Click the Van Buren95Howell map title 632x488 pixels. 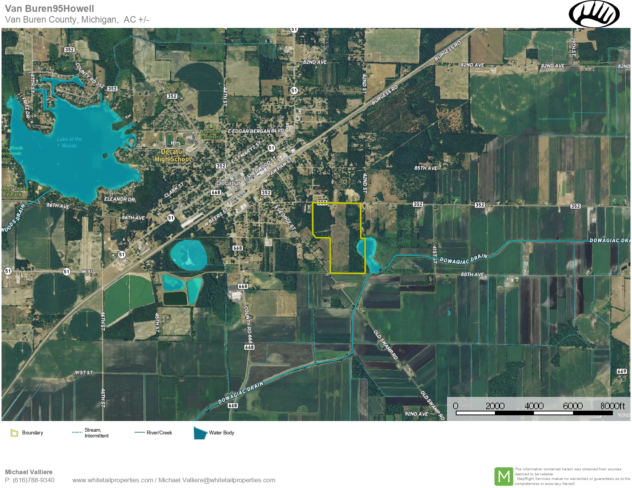pyautogui.click(x=49, y=8)
